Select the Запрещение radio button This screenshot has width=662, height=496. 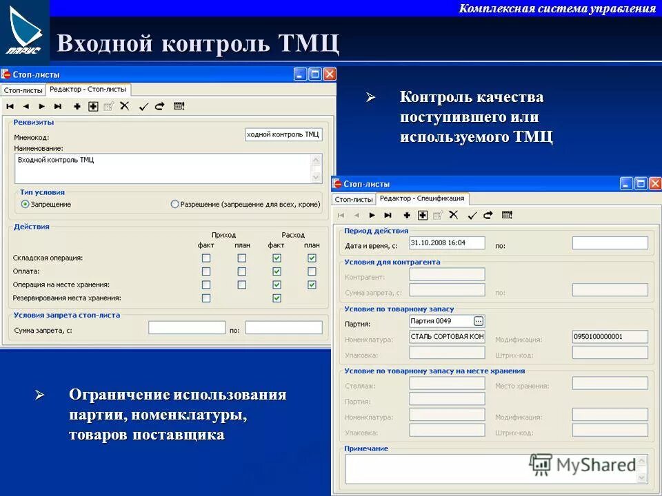coord(23,203)
